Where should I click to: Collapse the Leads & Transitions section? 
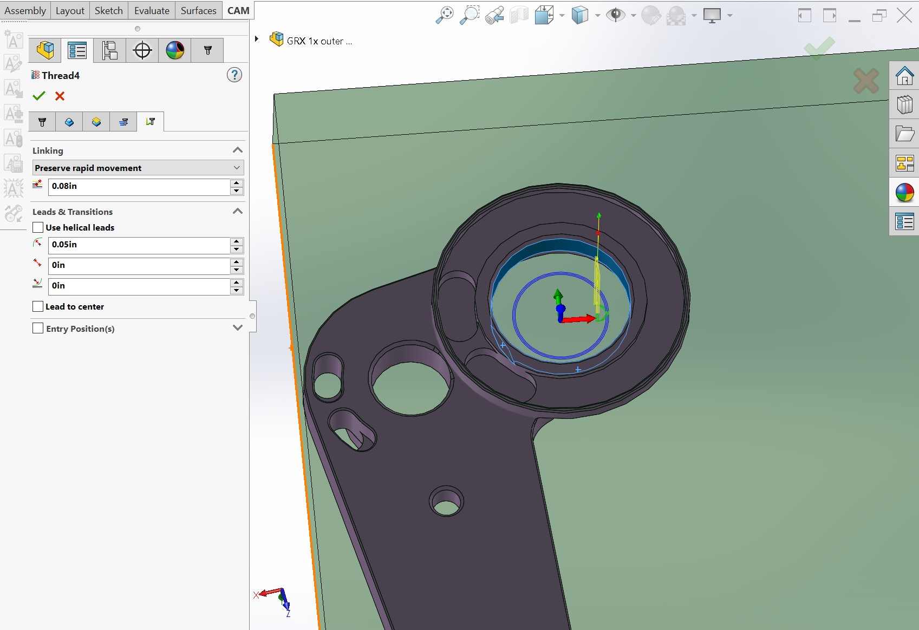237,212
